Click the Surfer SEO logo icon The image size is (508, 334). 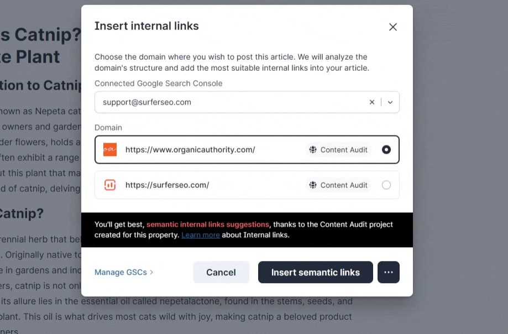coord(110,185)
